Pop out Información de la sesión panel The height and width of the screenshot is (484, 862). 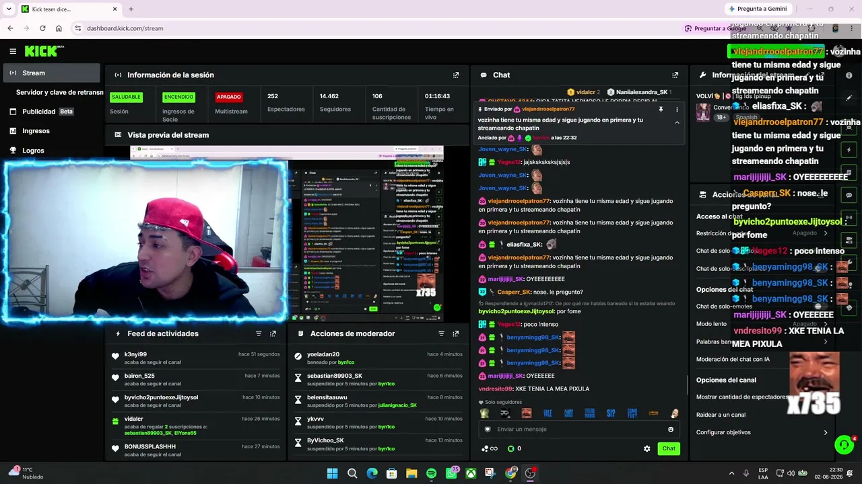click(x=456, y=75)
